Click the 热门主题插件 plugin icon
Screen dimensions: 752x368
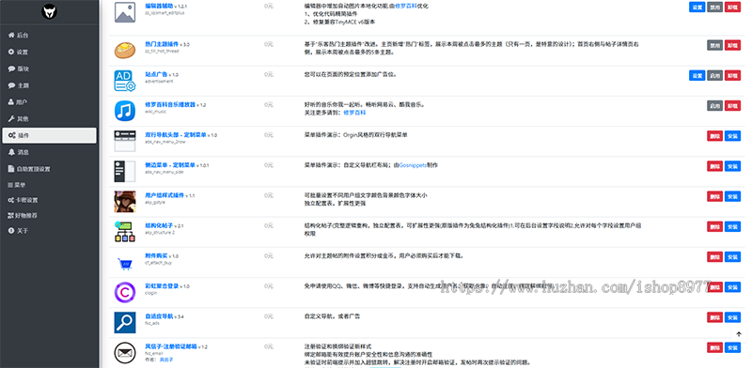point(125,51)
